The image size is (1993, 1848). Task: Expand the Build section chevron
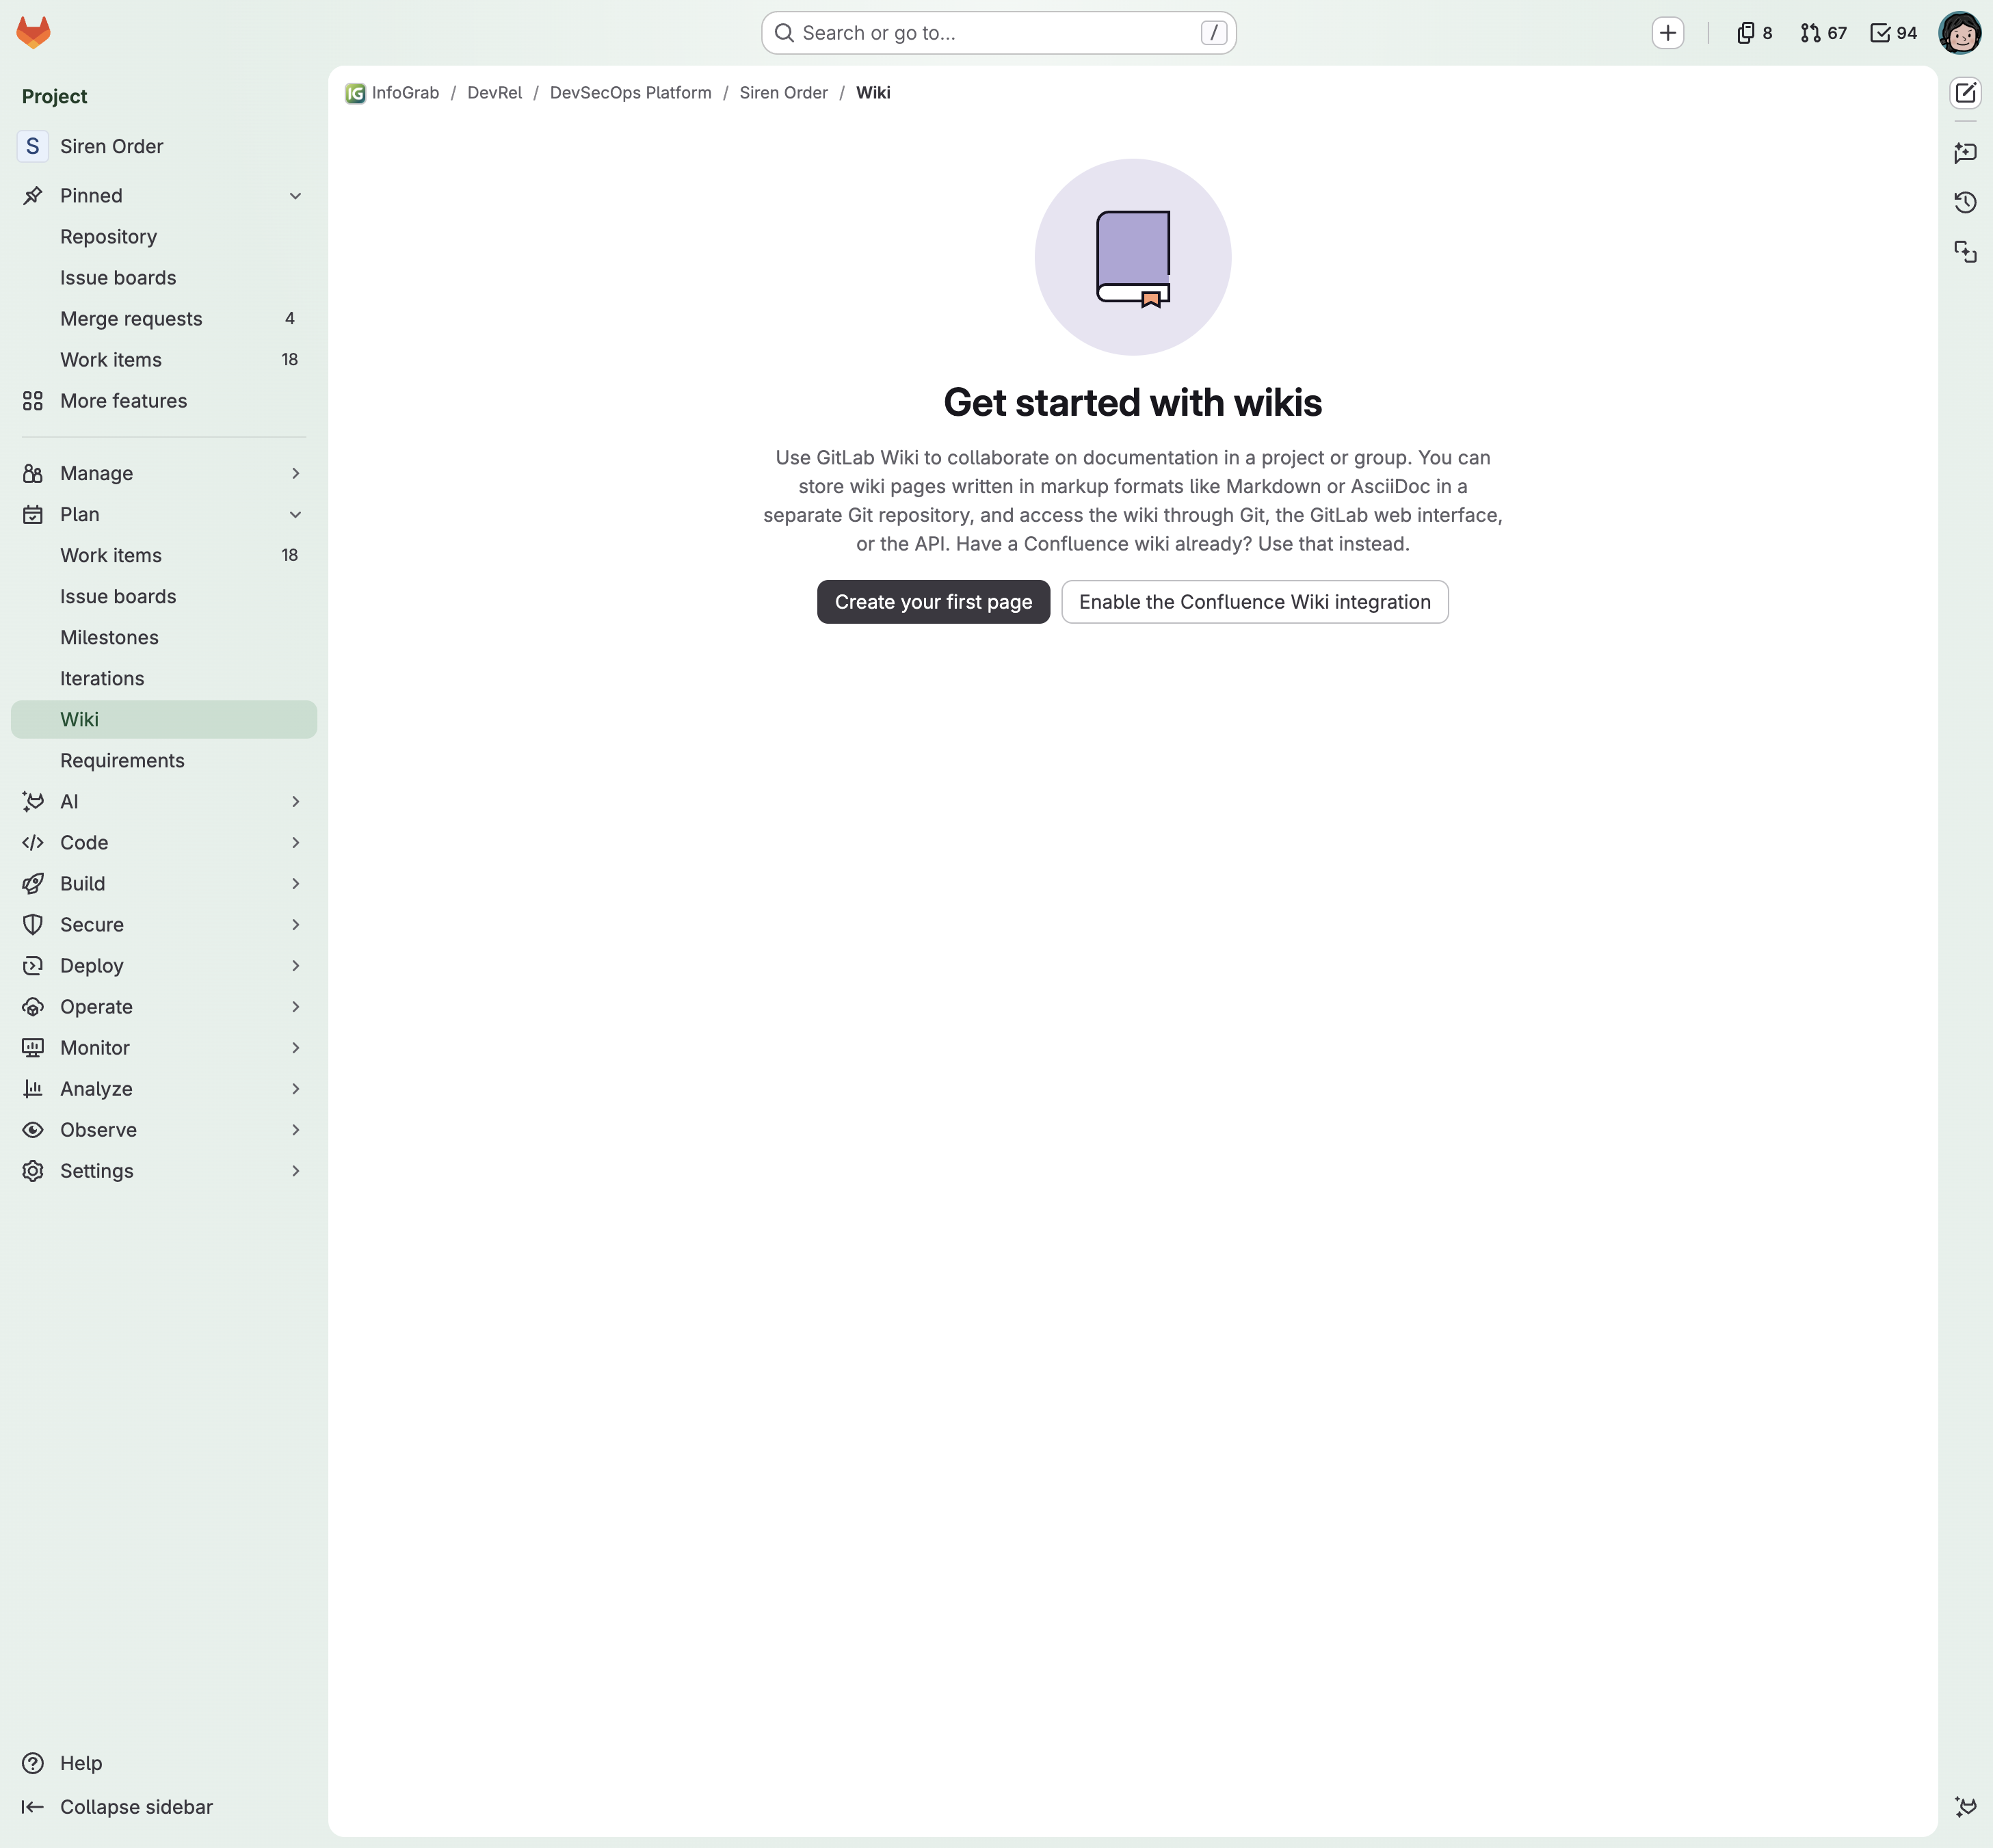pyautogui.click(x=295, y=883)
